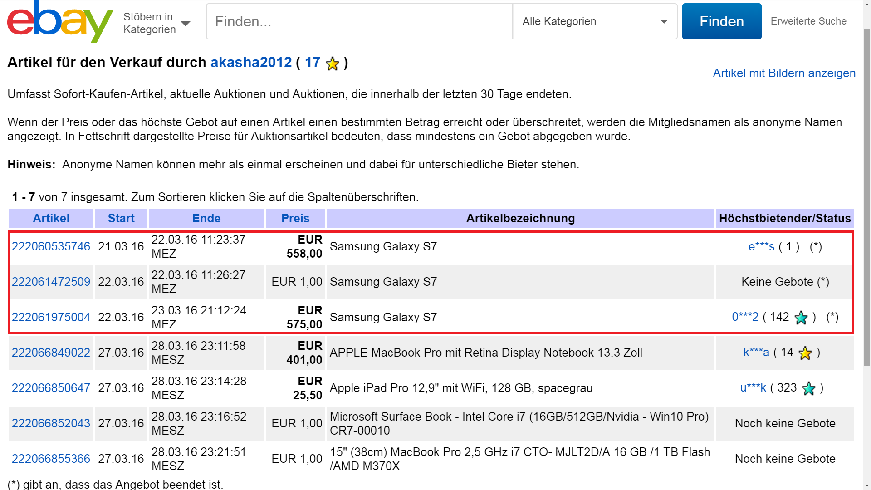Image resolution: width=871 pixels, height=490 pixels.
Task: Click Microsoft Surface Book description
Action: (x=519, y=423)
